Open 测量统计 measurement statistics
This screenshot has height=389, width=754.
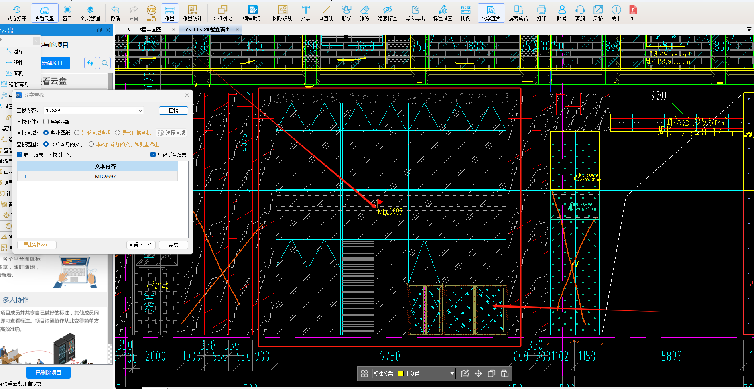pos(193,13)
